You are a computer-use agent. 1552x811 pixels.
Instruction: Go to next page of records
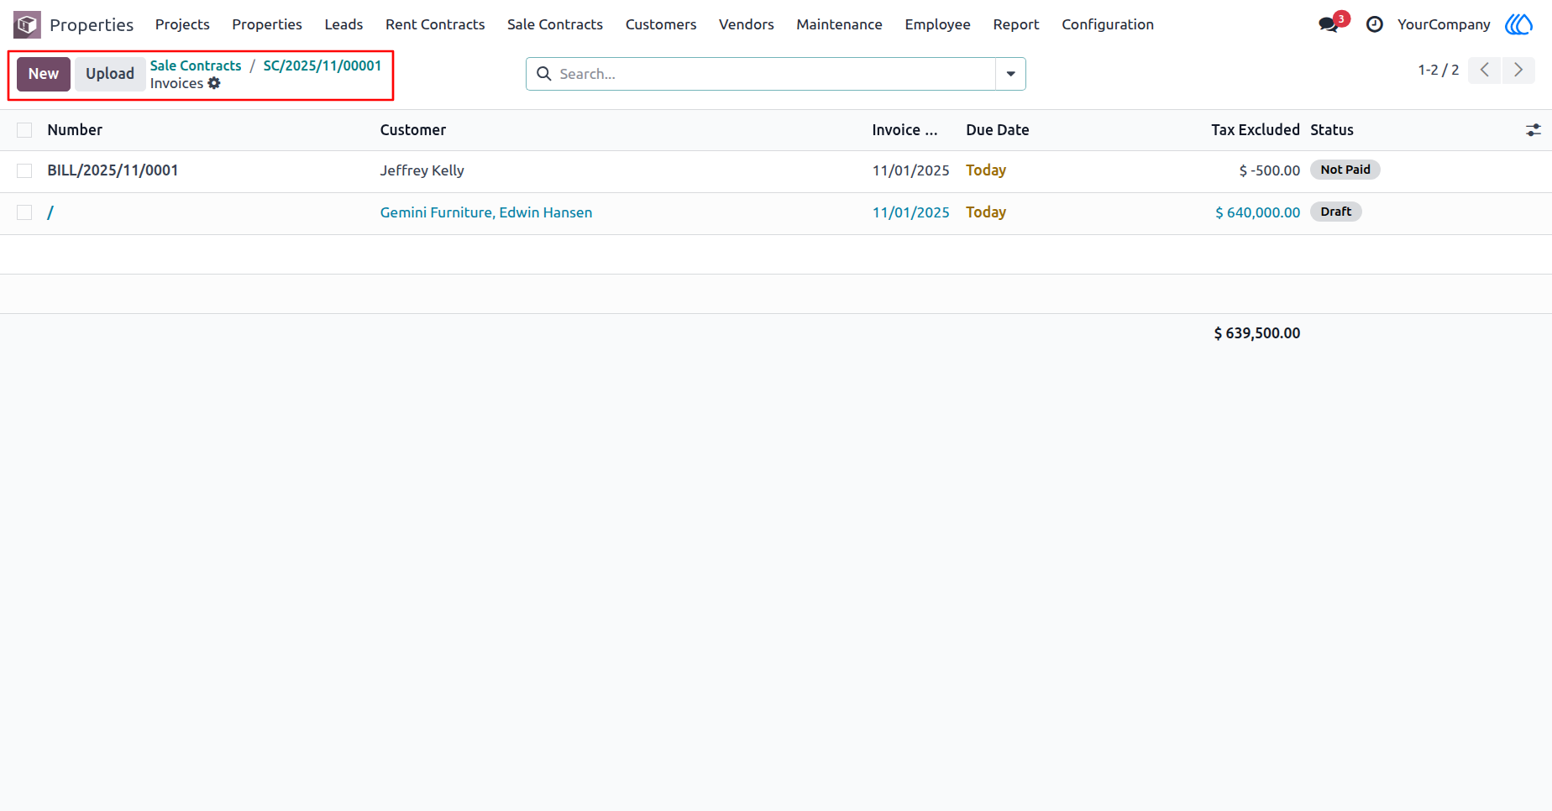[1518, 70]
